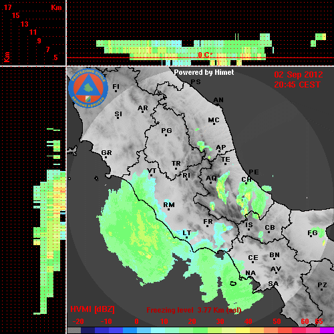The width and height of the screenshot is (334, 334).
Task: Click the '13' km height label
Action: [25, 24]
